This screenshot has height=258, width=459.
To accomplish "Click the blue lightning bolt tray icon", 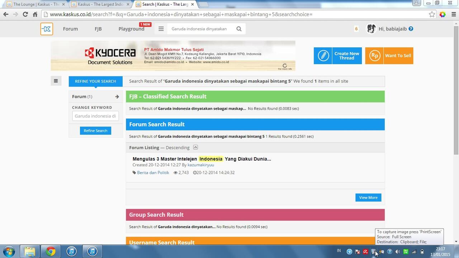I will tap(349, 252).
